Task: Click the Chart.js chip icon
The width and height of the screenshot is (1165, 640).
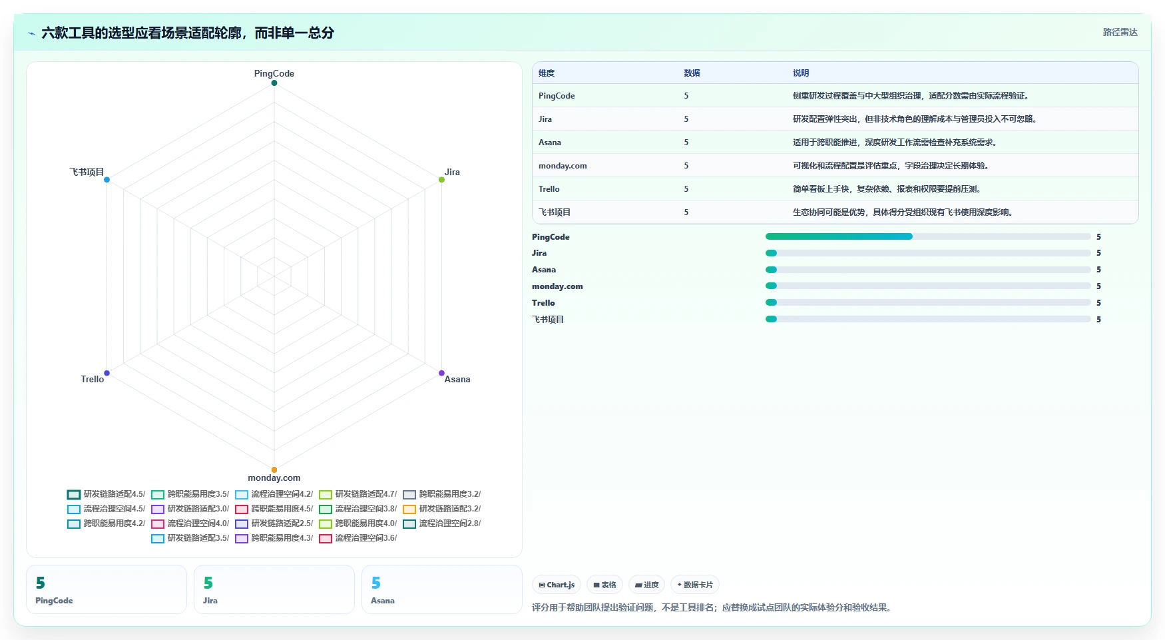Action: tap(542, 585)
